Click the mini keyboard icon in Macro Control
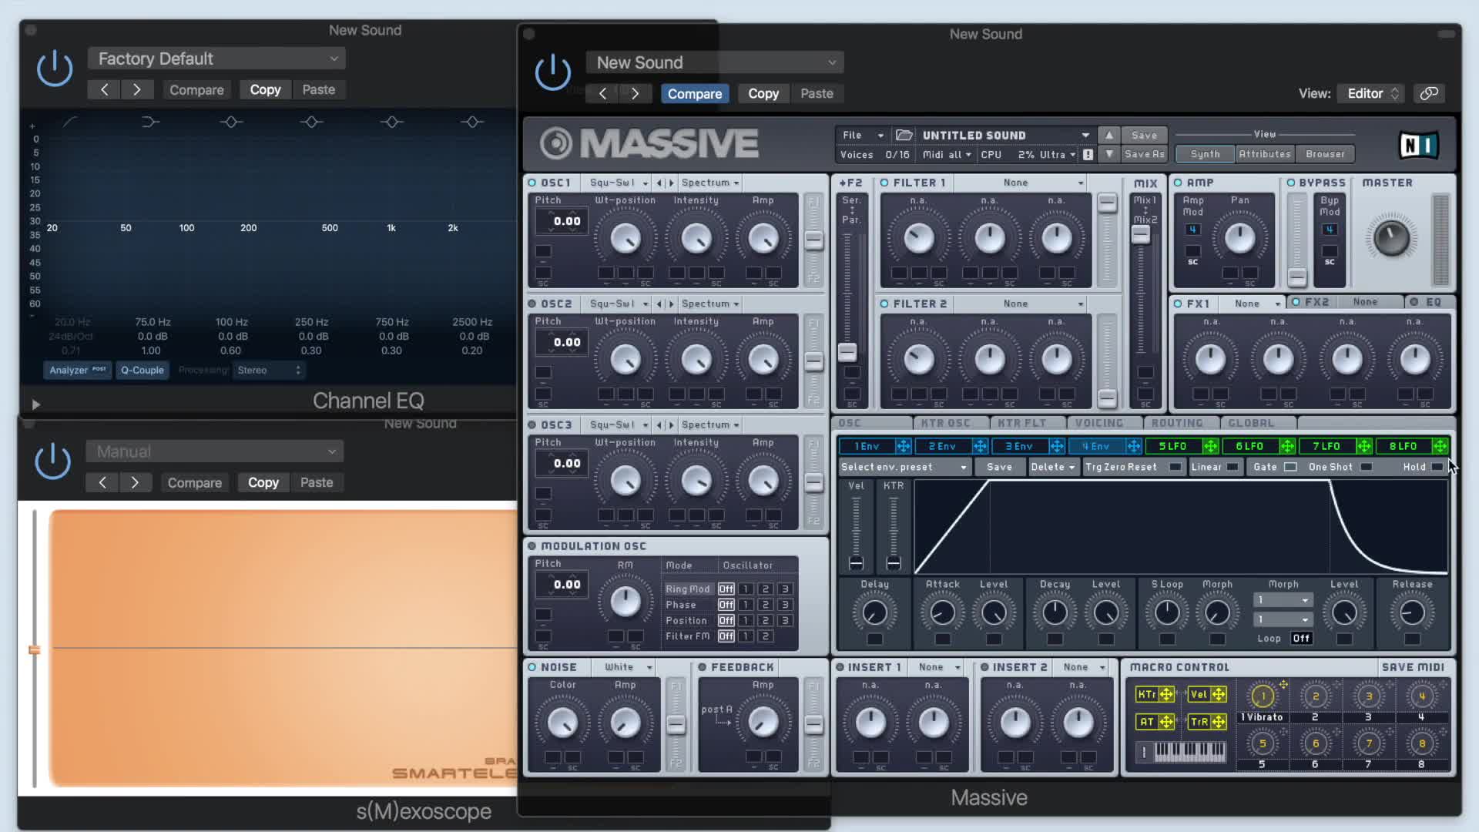 tap(1189, 751)
